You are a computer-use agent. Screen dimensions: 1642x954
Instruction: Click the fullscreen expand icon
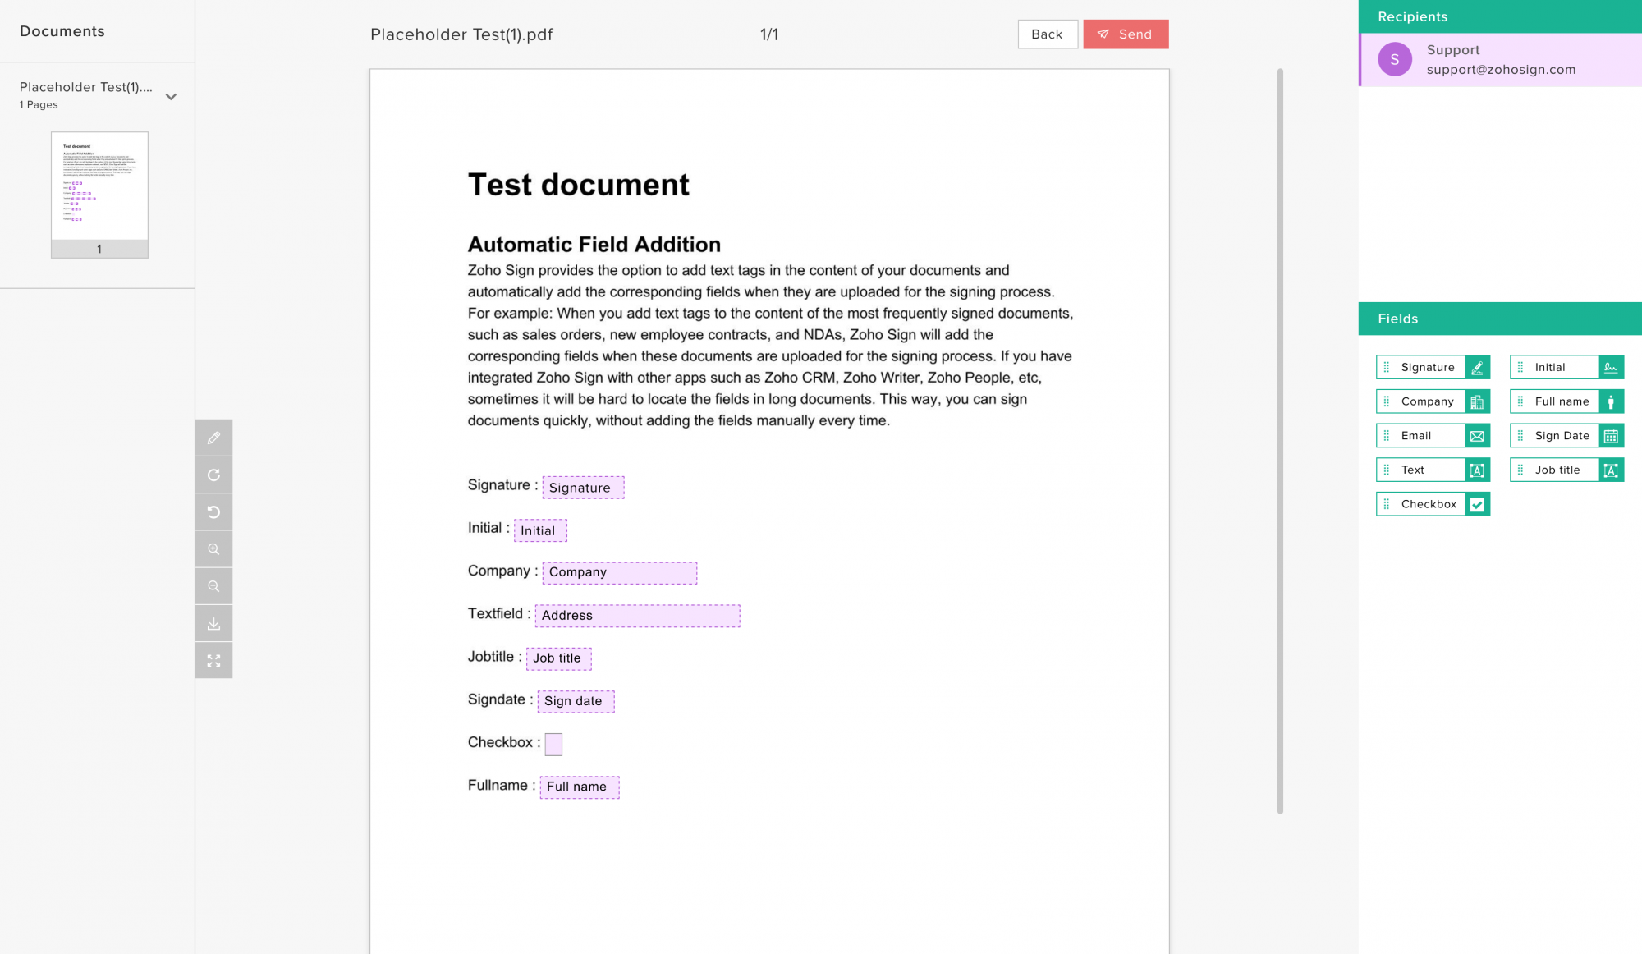pyautogui.click(x=213, y=661)
